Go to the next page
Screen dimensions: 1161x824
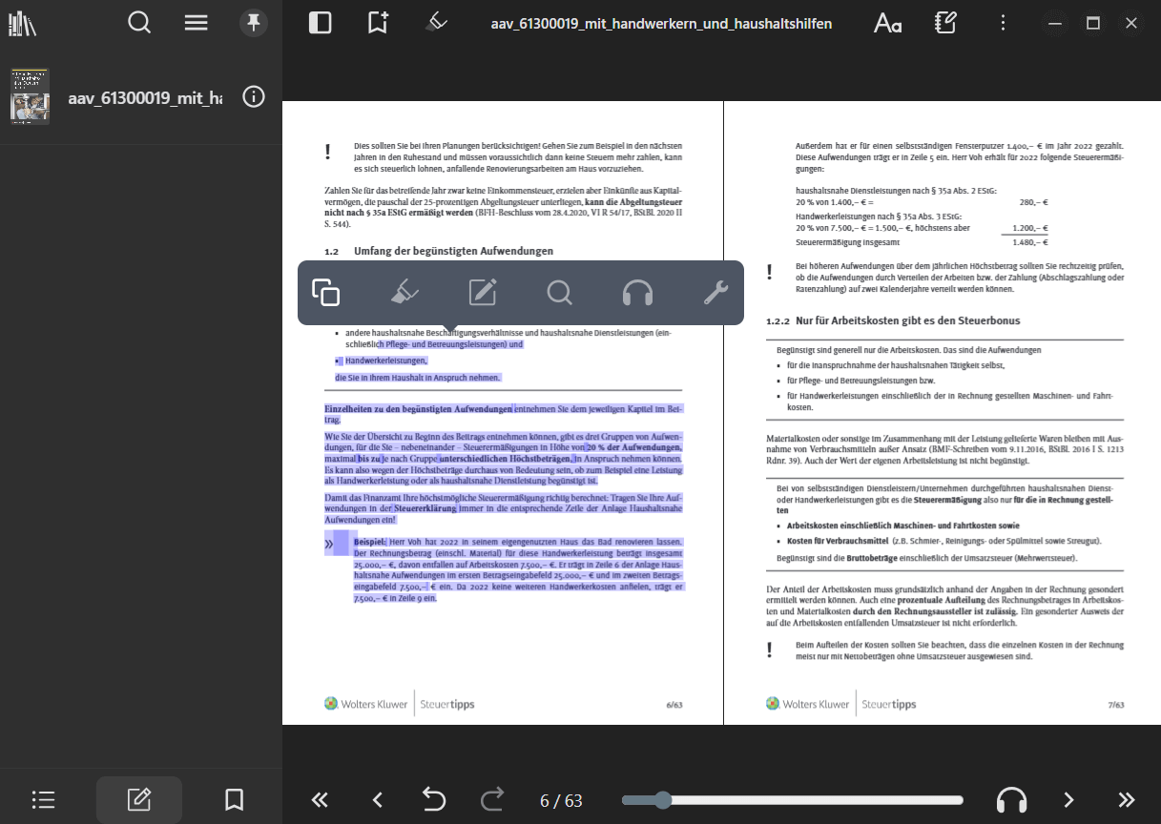point(1069,799)
